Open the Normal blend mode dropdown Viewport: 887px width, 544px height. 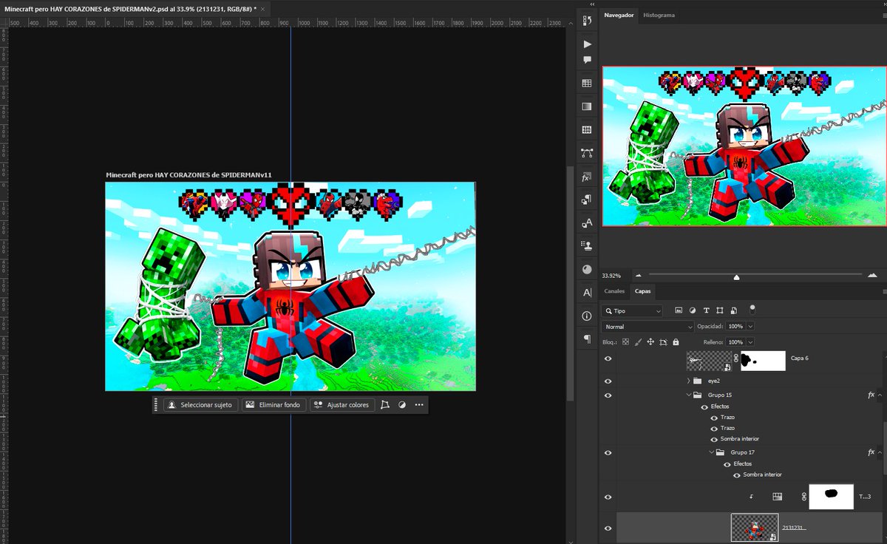click(648, 327)
